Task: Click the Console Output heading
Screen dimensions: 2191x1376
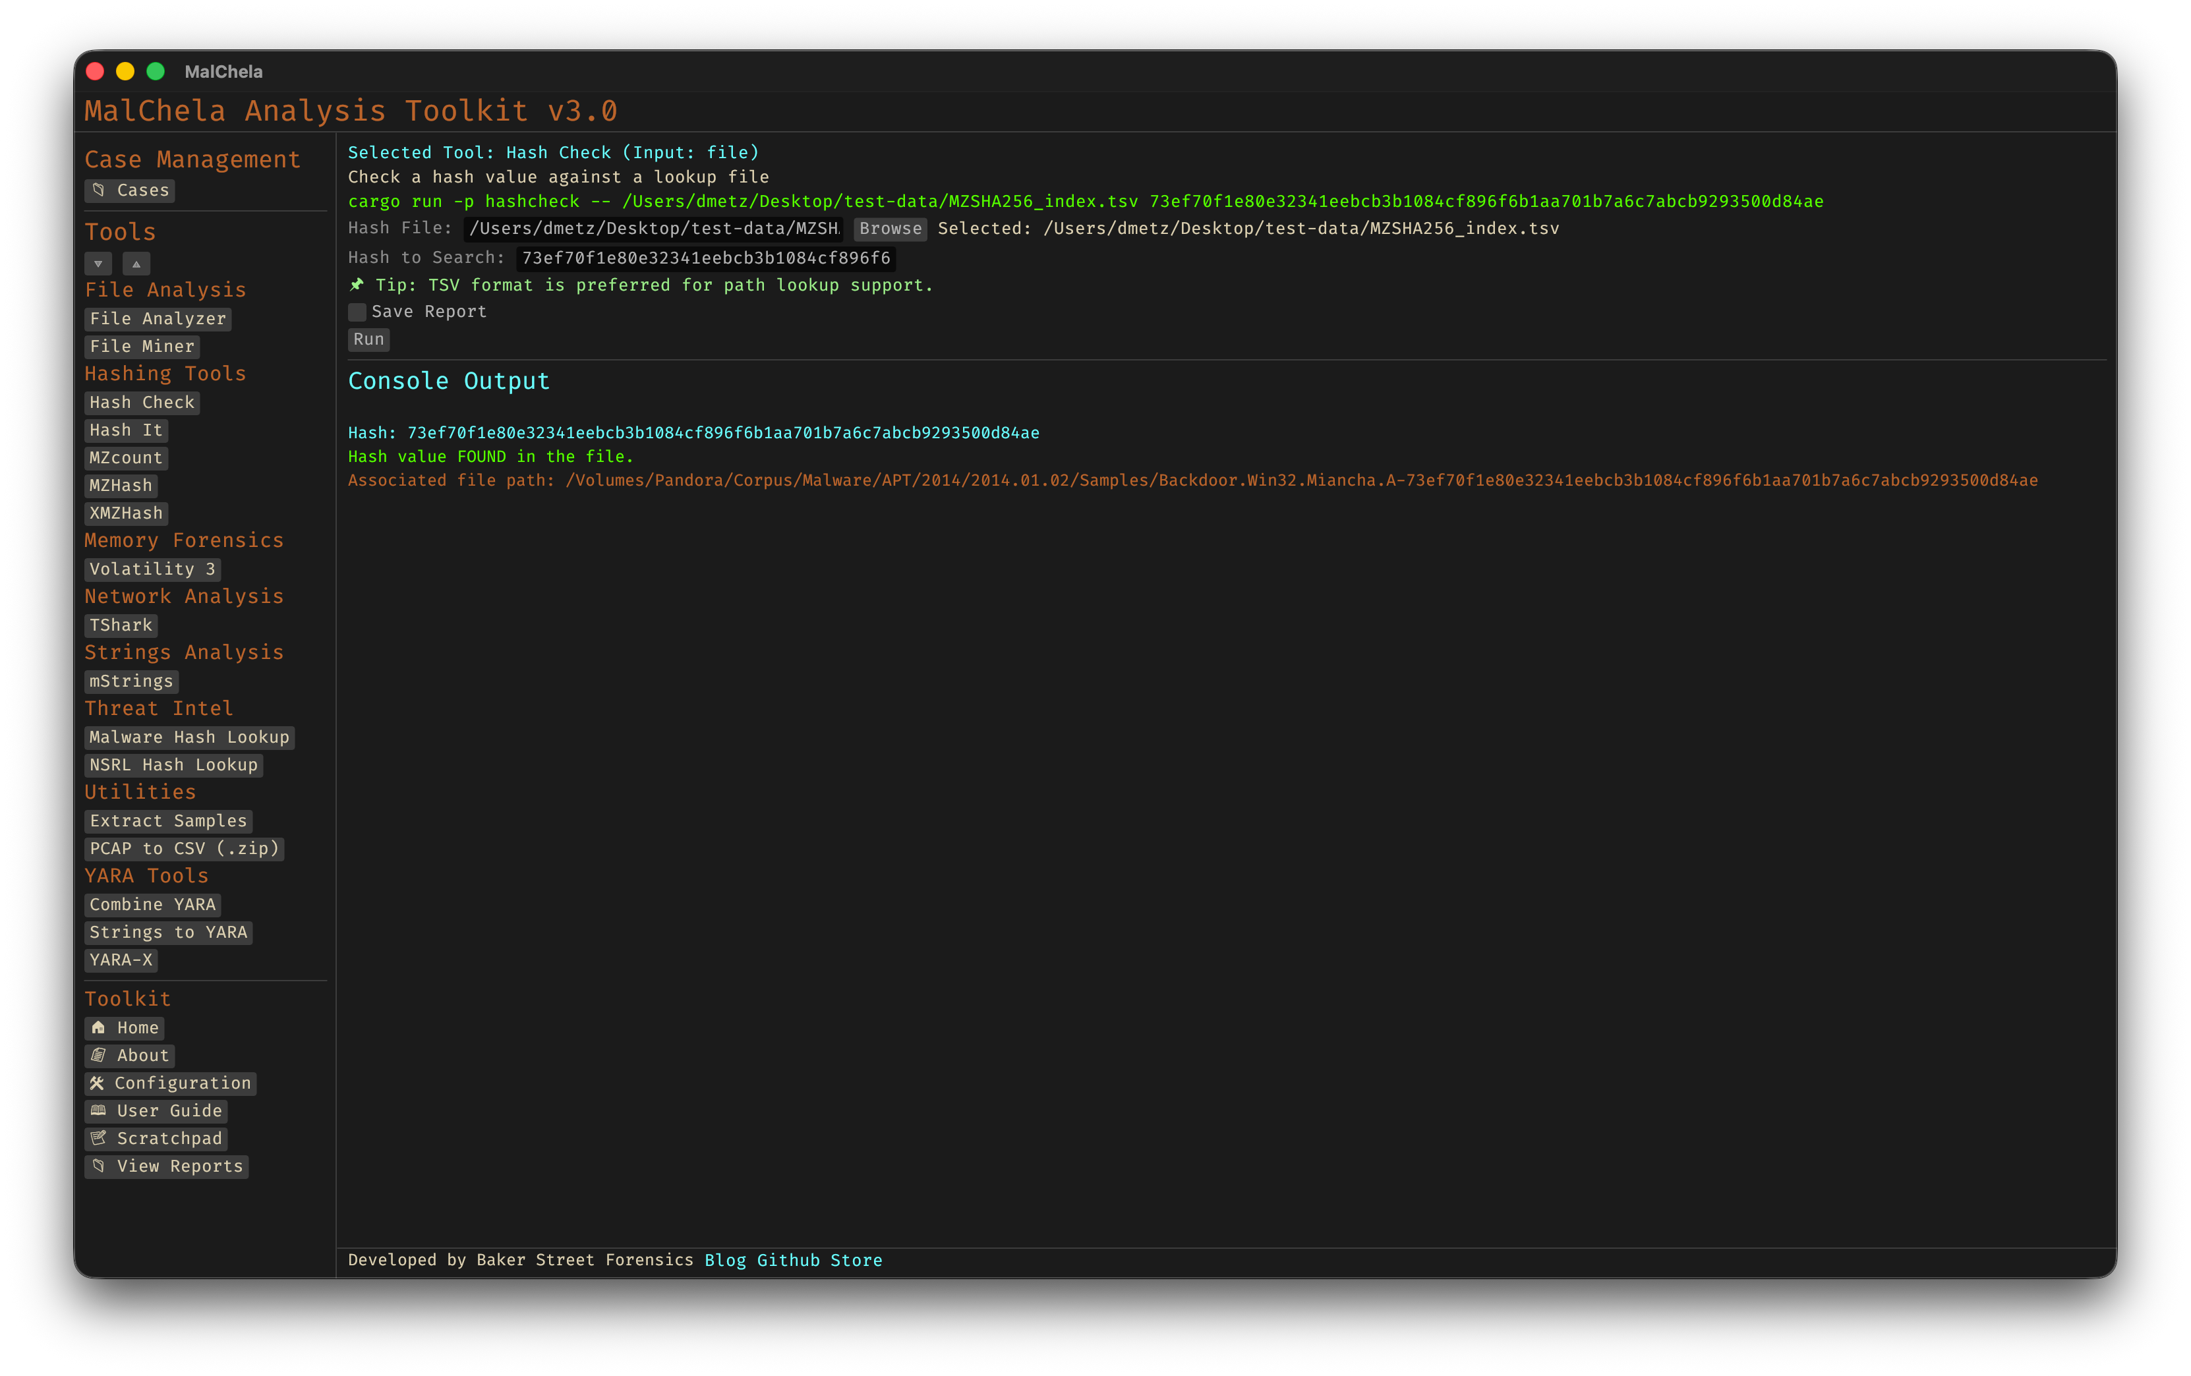Action: [x=449, y=381]
